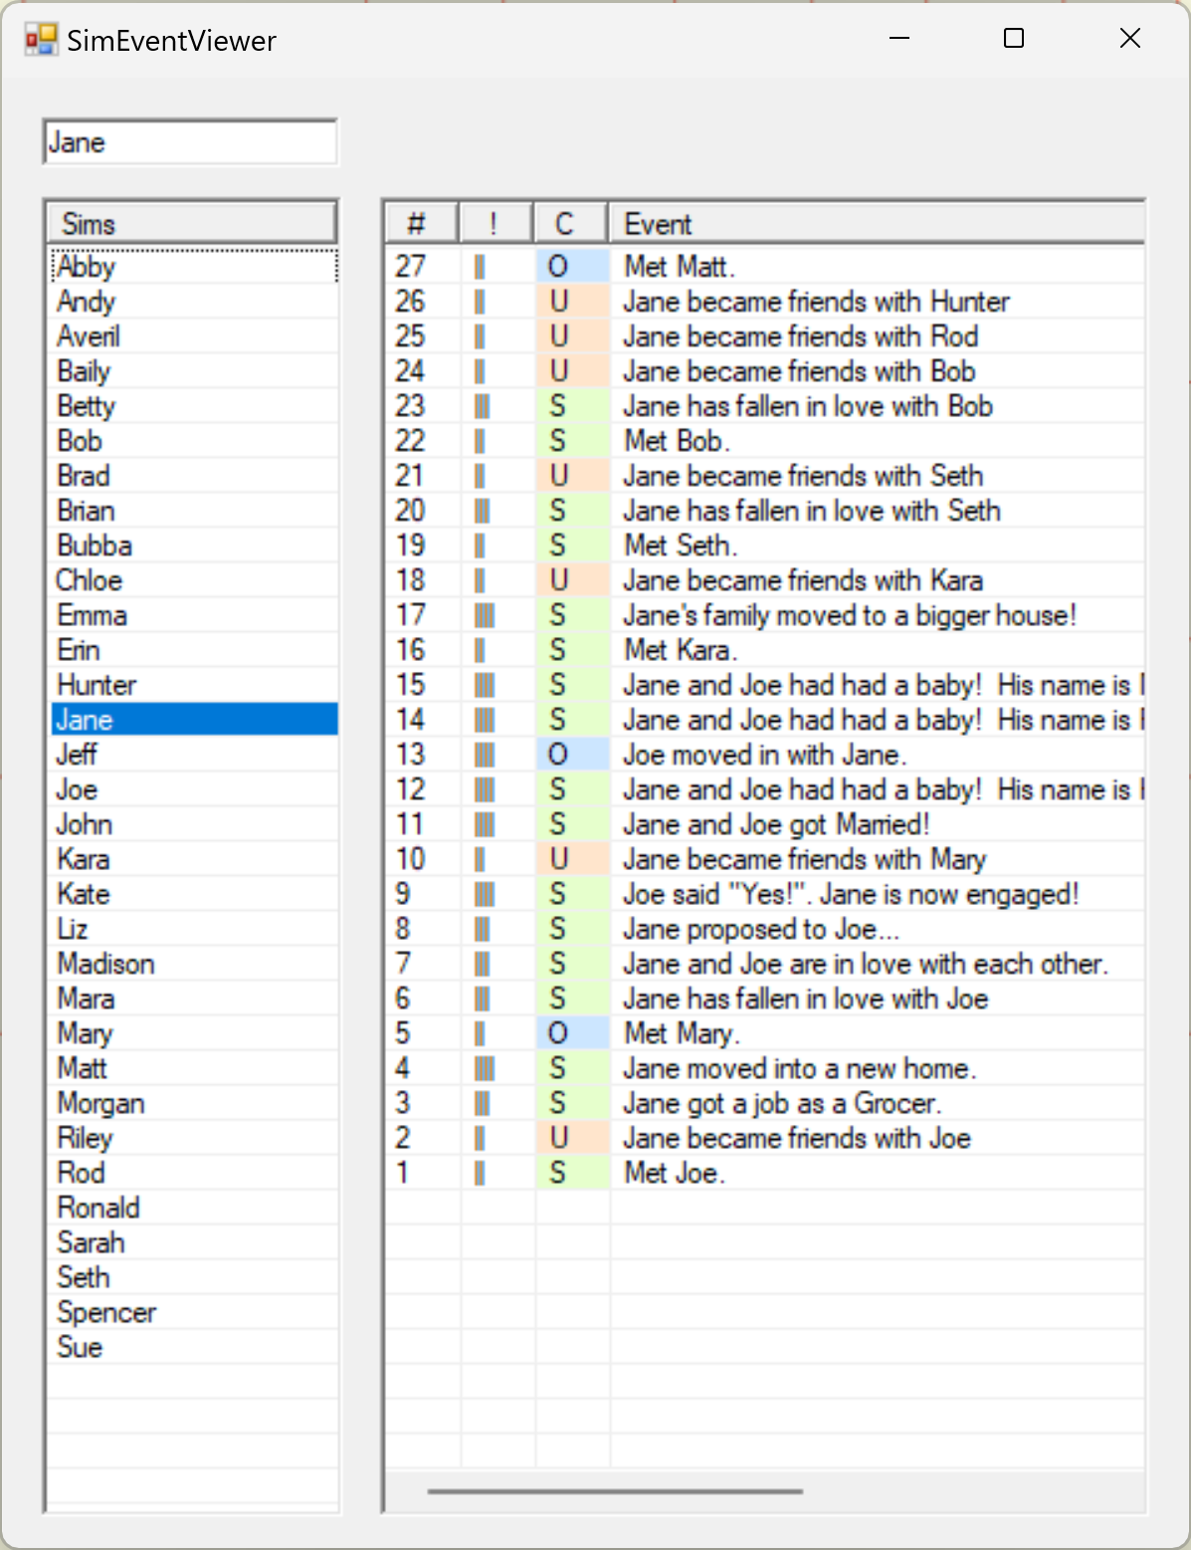Click the SimEventViewer app icon in title bar
Image resolution: width=1191 pixels, height=1550 pixels.
41,40
